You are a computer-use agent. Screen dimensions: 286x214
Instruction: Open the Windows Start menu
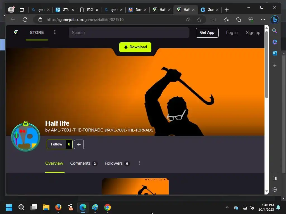tap(9, 207)
